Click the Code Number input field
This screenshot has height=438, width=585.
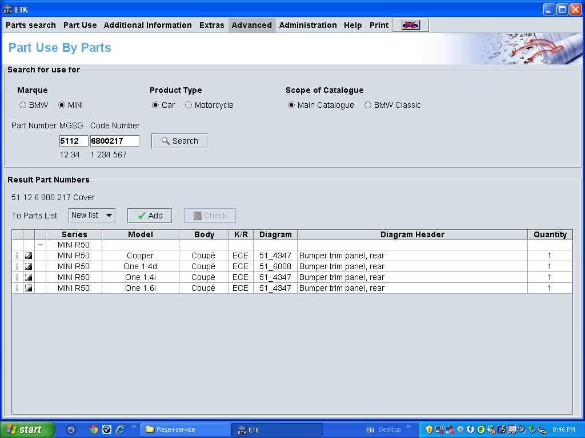tap(114, 141)
